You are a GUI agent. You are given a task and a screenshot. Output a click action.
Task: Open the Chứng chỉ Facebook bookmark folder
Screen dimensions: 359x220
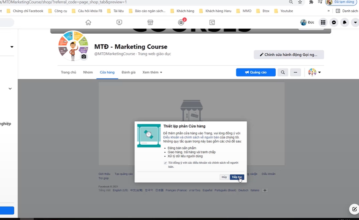(x=25, y=11)
